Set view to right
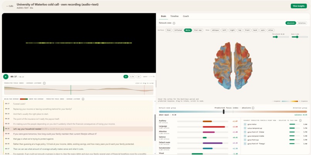This screenshot has width=311, height=155. (x=232, y=30)
